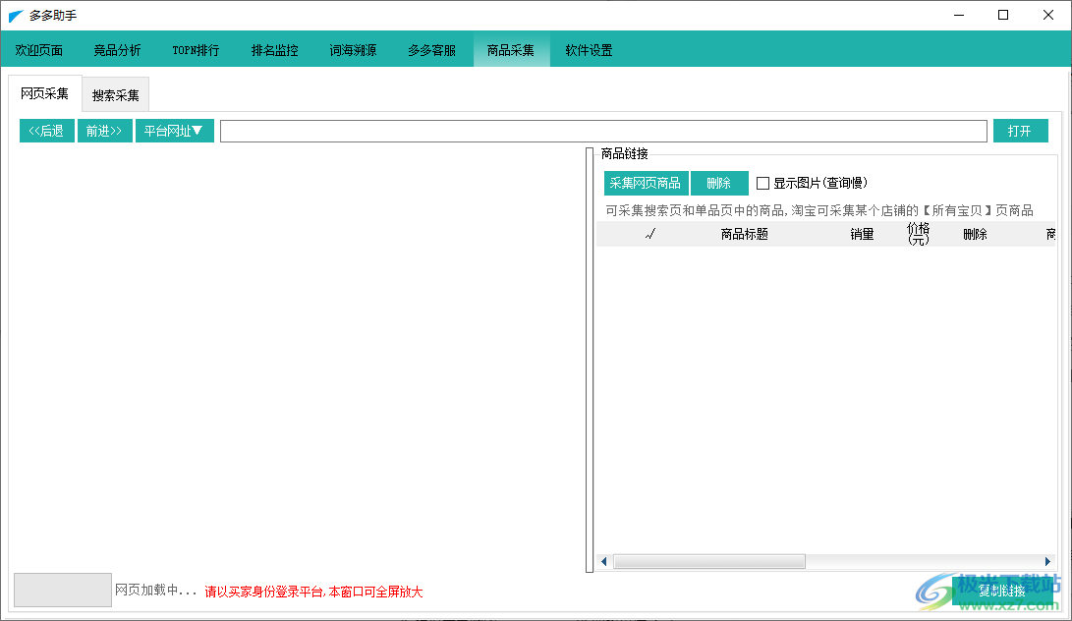Open the 平台网址 dropdown
Viewport: 1072px width, 621px height.
click(174, 131)
